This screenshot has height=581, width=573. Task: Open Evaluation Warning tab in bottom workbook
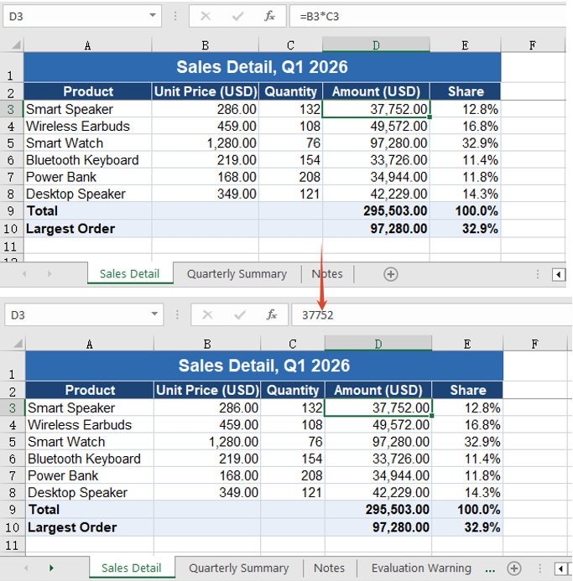pyautogui.click(x=421, y=568)
